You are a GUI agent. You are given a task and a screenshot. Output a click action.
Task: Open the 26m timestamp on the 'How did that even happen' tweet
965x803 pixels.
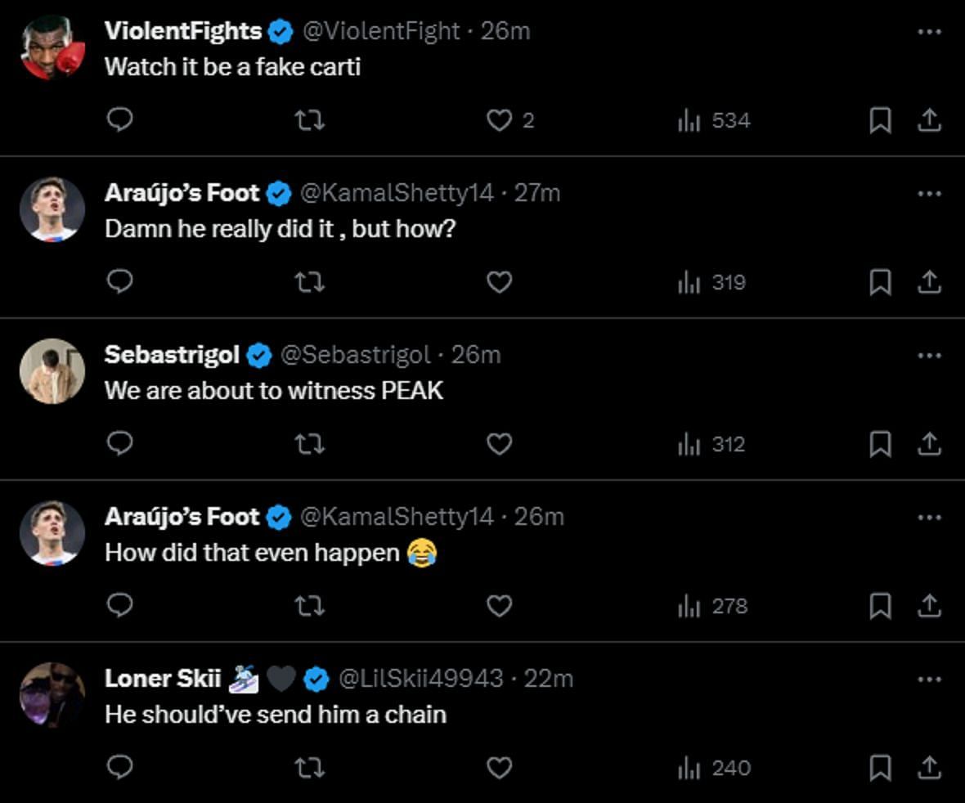(539, 517)
